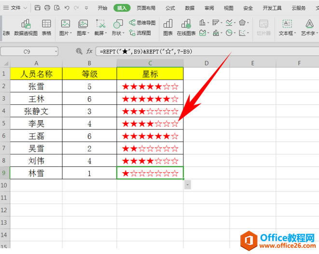Image resolution: width=319 pixels, height=254 pixels.
Task: Open the 文本框 dropdown arrow
Action: pos(295,33)
